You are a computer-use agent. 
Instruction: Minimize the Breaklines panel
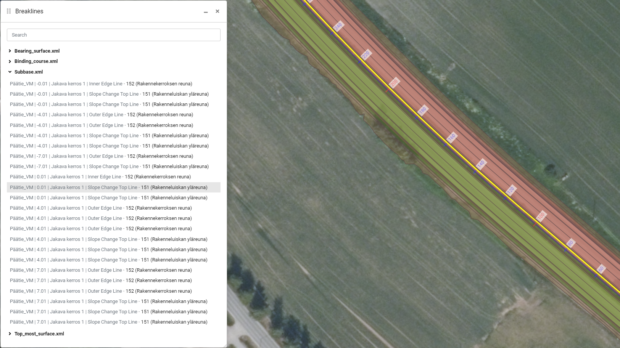(206, 12)
